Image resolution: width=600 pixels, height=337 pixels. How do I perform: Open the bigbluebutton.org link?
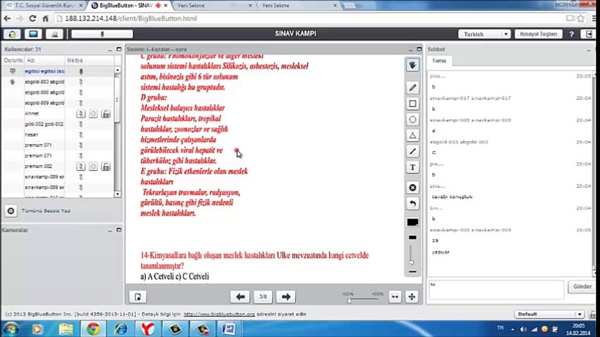pyautogui.click(x=219, y=315)
